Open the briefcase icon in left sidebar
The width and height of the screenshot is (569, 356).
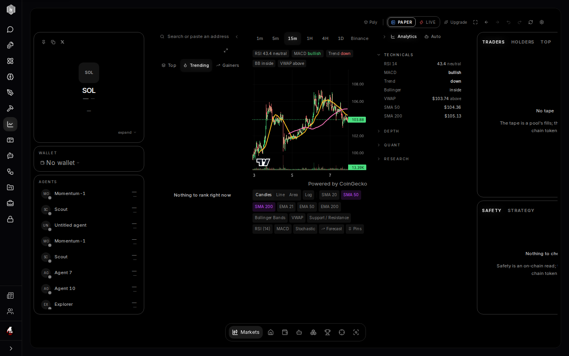pos(10,203)
